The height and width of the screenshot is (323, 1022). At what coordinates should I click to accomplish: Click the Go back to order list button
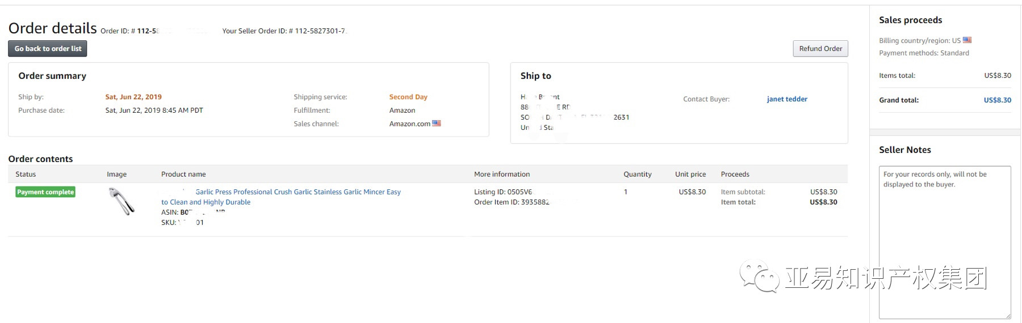tap(48, 49)
